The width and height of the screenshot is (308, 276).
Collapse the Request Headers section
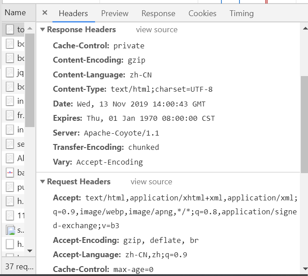pyautogui.click(x=43, y=182)
